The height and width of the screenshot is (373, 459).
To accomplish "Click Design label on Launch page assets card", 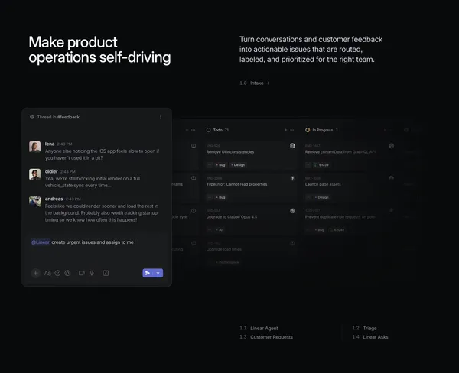I will point(322,197).
